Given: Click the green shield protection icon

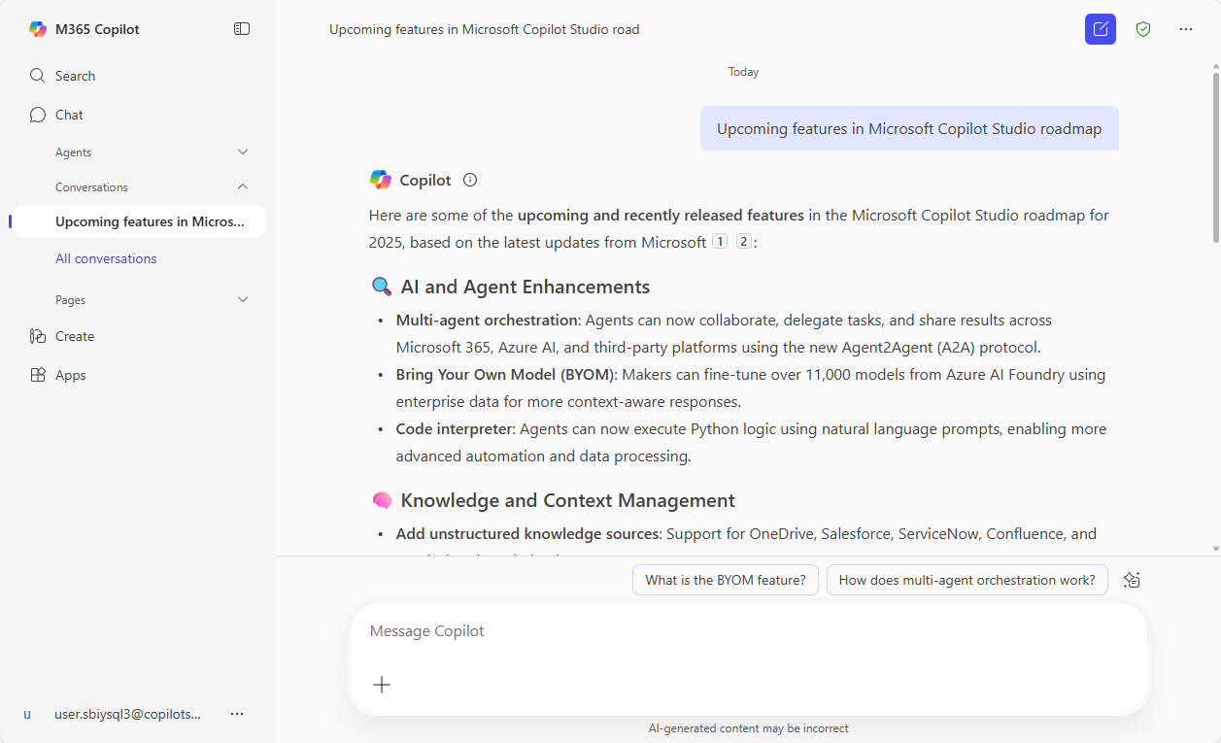Looking at the screenshot, I should pos(1143,29).
